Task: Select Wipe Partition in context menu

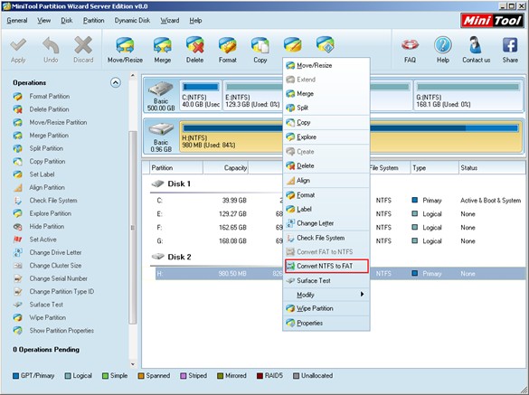Action: 326,308
